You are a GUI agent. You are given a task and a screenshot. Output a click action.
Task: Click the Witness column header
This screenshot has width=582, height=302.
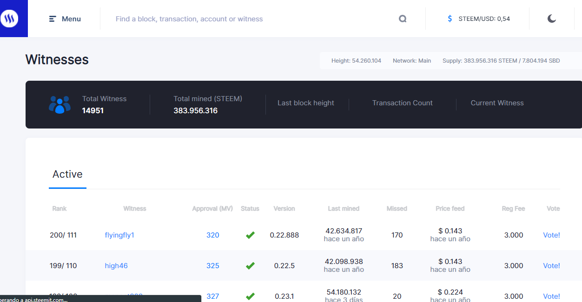click(x=135, y=209)
